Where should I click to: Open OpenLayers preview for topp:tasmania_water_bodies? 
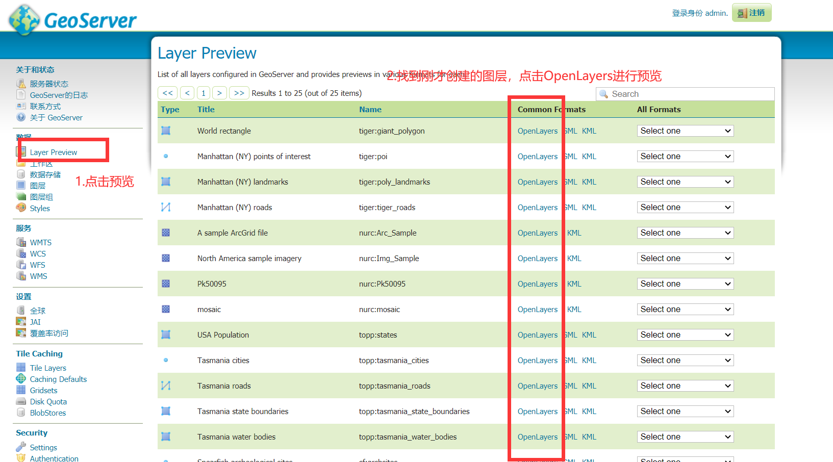[538, 437]
